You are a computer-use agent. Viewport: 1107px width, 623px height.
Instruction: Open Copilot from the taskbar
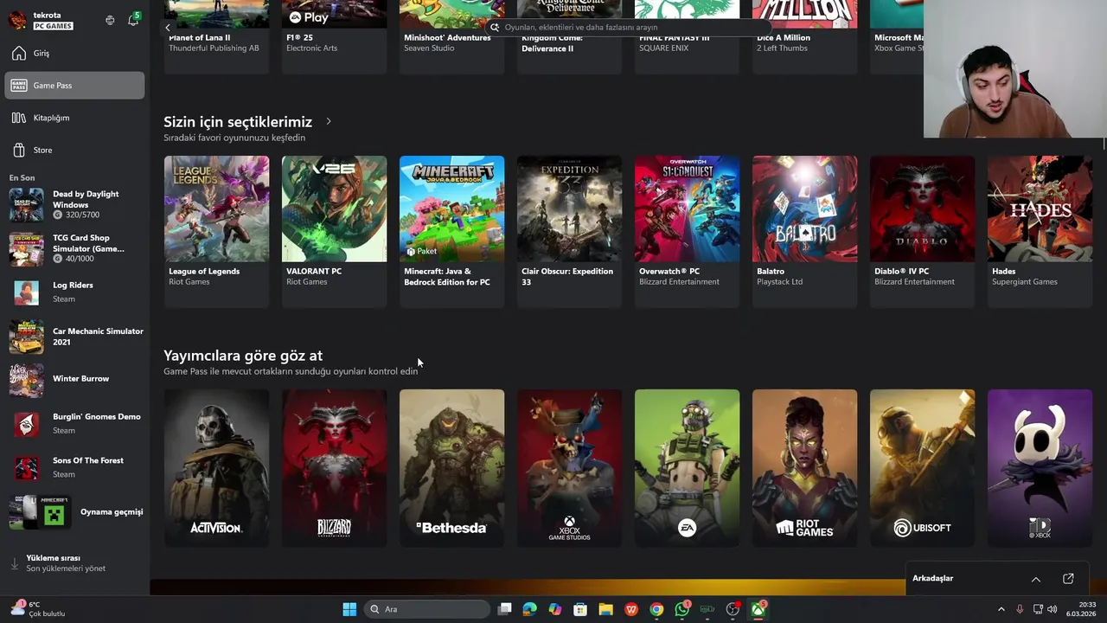pos(555,609)
